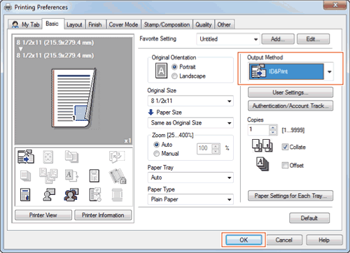Switch to the My Tab tab
The width and height of the screenshot is (350, 253).
[26, 24]
